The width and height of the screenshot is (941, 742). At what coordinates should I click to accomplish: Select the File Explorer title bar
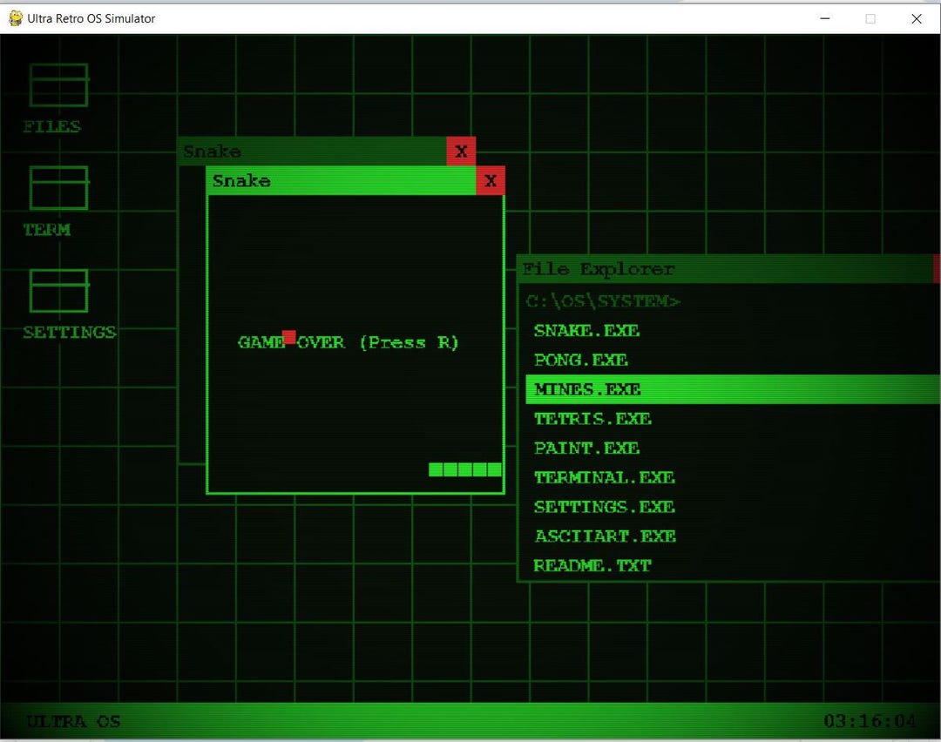(x=726, y=269)
